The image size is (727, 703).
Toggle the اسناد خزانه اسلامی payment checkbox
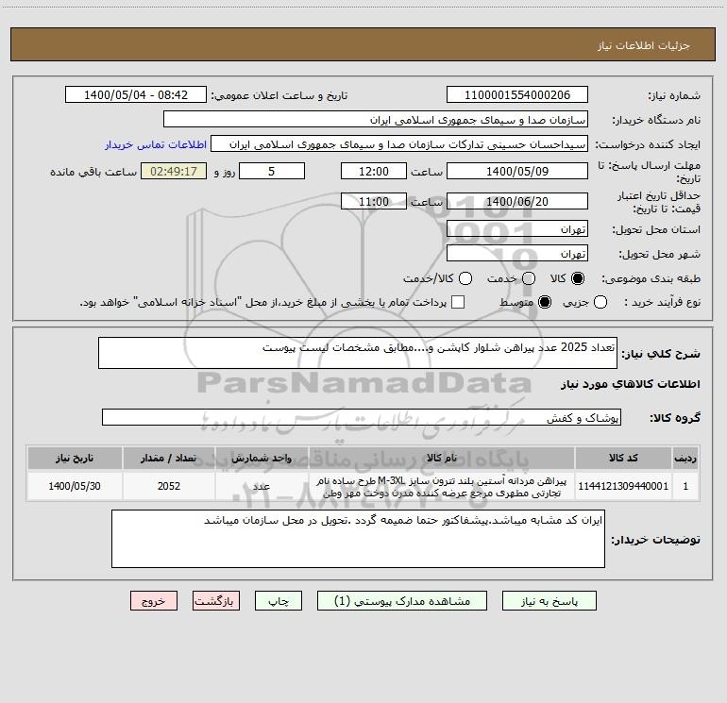[x=458, y=302]
